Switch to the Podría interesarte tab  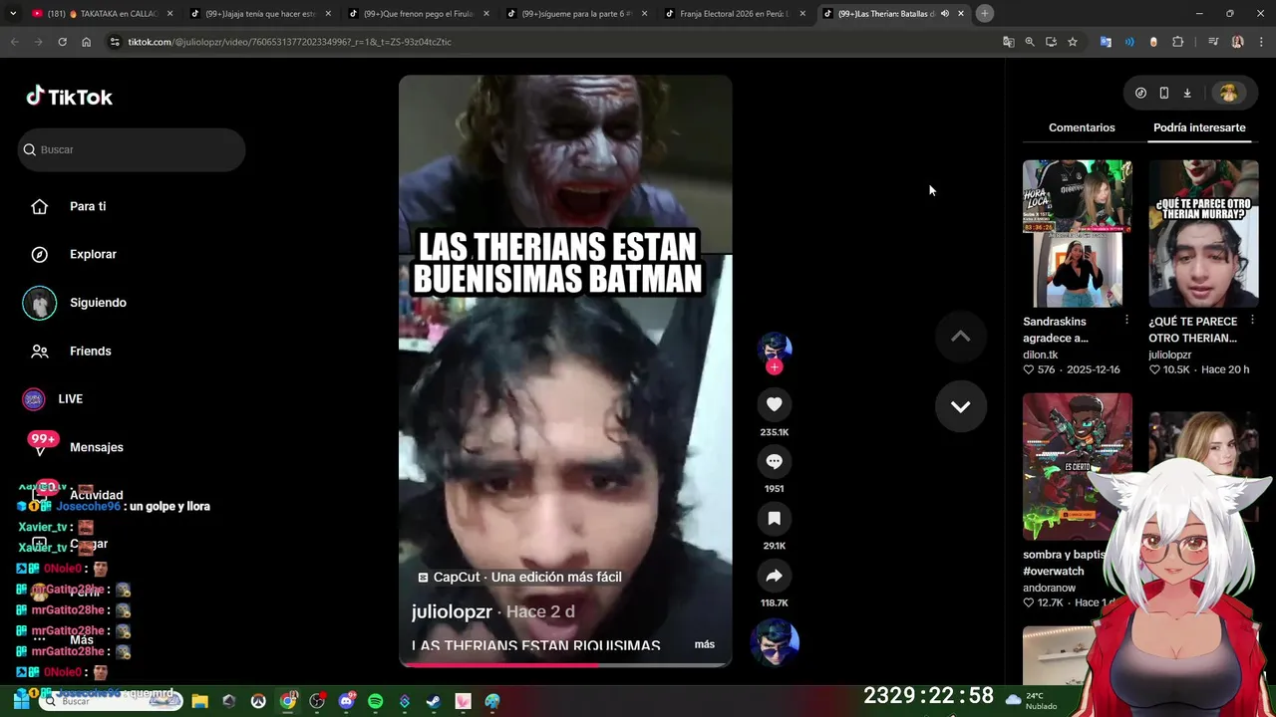click(x=1199, y=127)
